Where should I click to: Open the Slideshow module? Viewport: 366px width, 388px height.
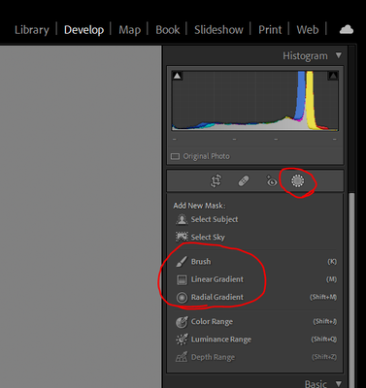click(x=218, y=30)
